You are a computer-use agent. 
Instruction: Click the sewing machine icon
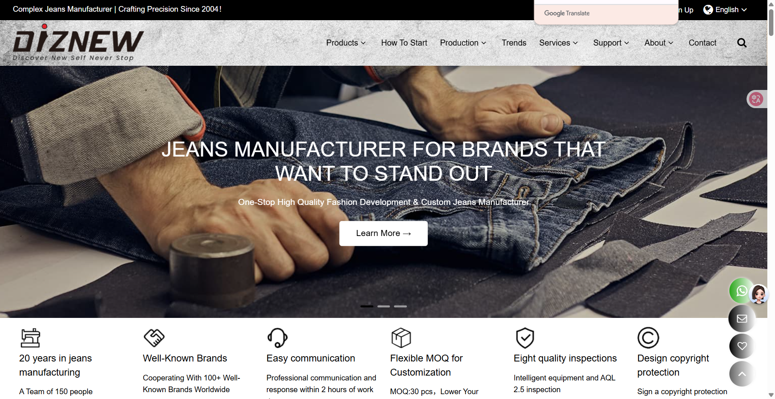tap(31, 338)
